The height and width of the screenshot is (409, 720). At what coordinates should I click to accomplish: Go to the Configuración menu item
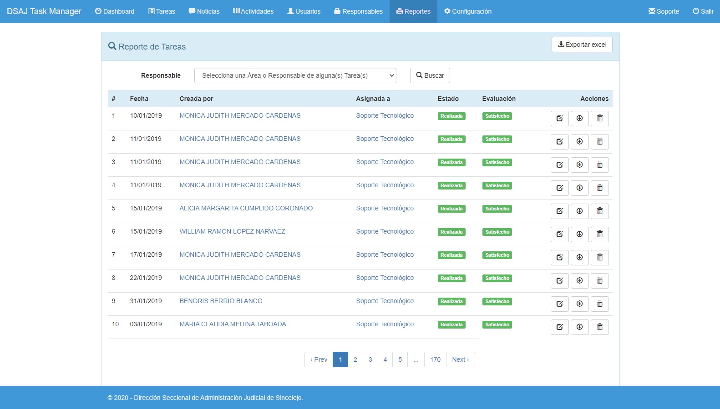(x=467, y=11)
